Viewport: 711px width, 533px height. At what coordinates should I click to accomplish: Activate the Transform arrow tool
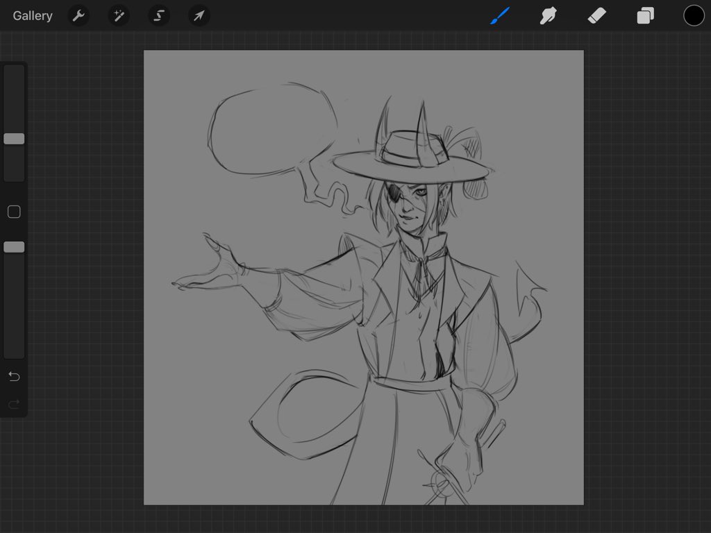pyautogui.click(x=199, y=15)
